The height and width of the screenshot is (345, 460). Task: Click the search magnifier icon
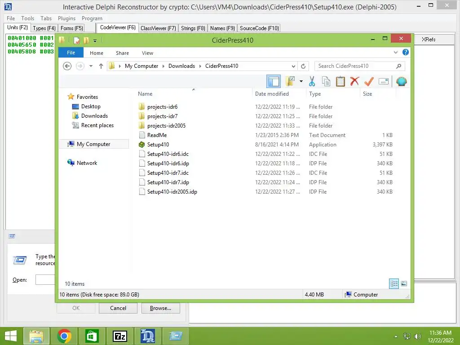click(x=398, y=66)
